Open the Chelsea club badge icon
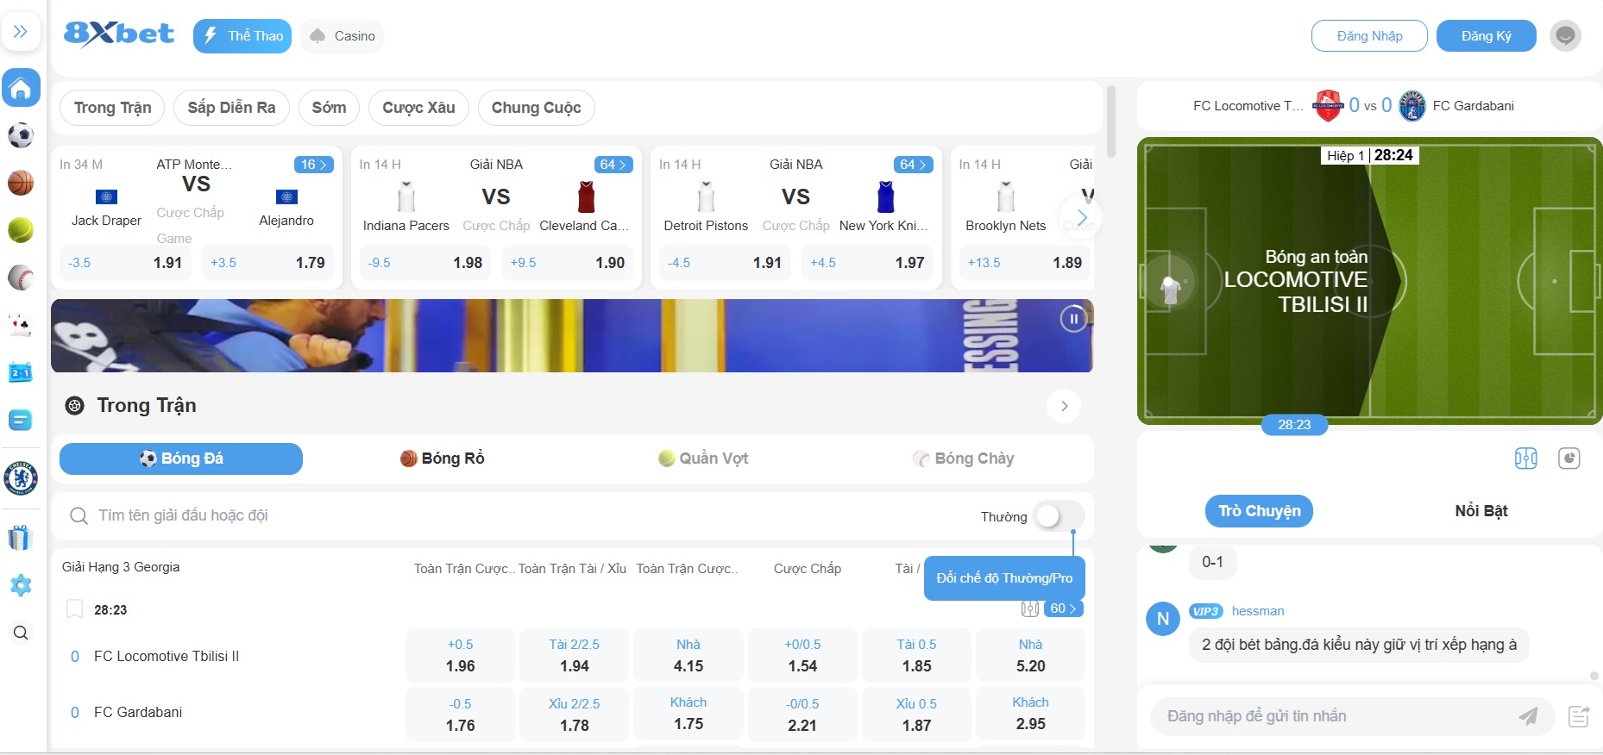The height and width of the screenshot is (755, 1603). (21, 478)
